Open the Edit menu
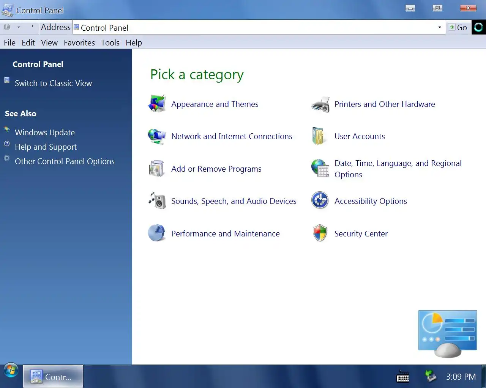Viewport: 486px width, 388px height. [28, 43]
